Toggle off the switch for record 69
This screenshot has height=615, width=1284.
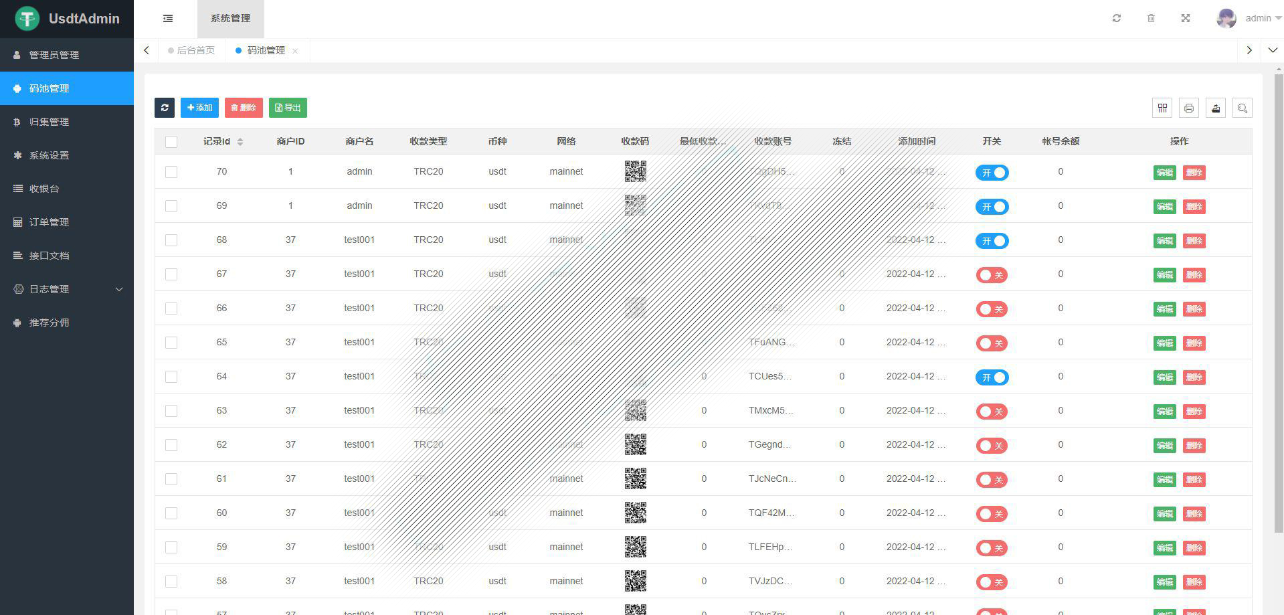coord(992,207)
